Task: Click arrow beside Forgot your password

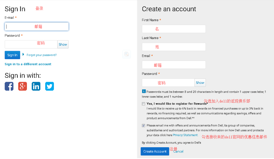Action: pyautogui.click(x=23, y=54)
